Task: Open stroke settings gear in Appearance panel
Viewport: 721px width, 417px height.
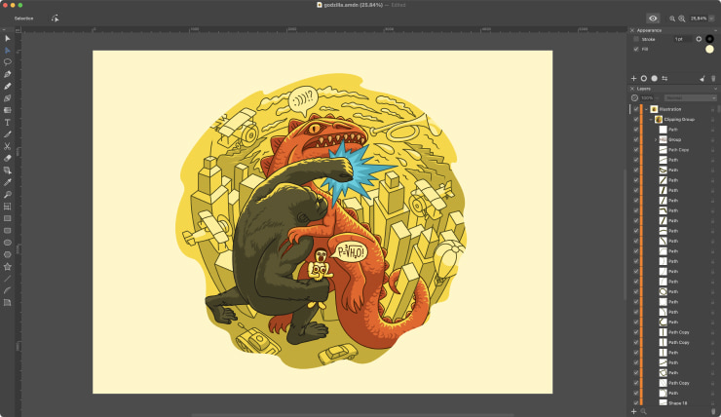Action: tap(699, 39)
